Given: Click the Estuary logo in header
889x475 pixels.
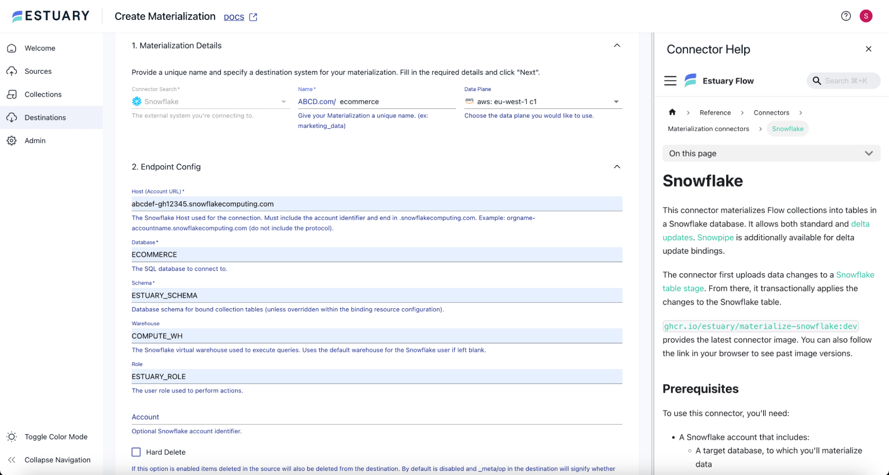Looking at the screenshot, I should click(x=51, y=16).
